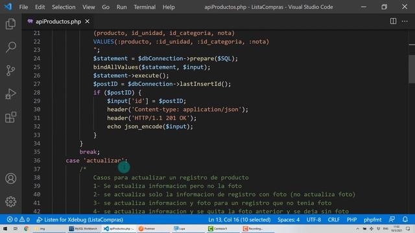This screenshot has height=233, width=415.
Task: Open the Selection menu
Action: pyautogui.click(x=64, y=7)
